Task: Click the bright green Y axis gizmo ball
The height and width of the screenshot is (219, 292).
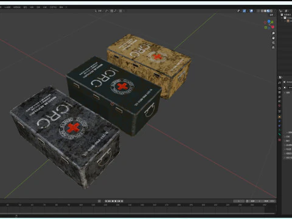Action: point(272,22)
